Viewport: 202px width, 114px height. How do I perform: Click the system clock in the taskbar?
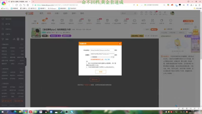192,112
